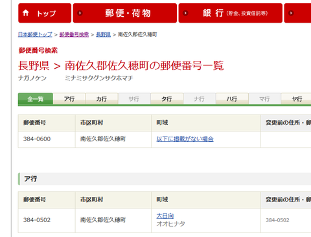Click 南佐久郡佐久穂町 breadcrumb current page text

137,34
